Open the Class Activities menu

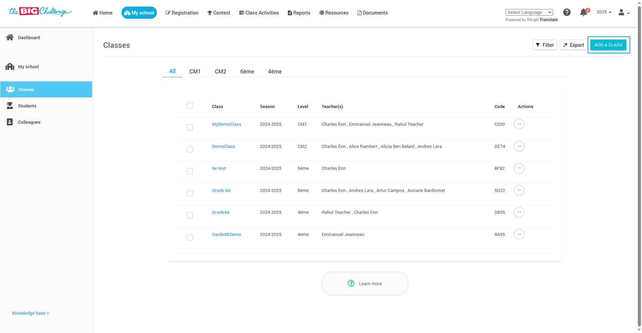(x=259, y=13)
